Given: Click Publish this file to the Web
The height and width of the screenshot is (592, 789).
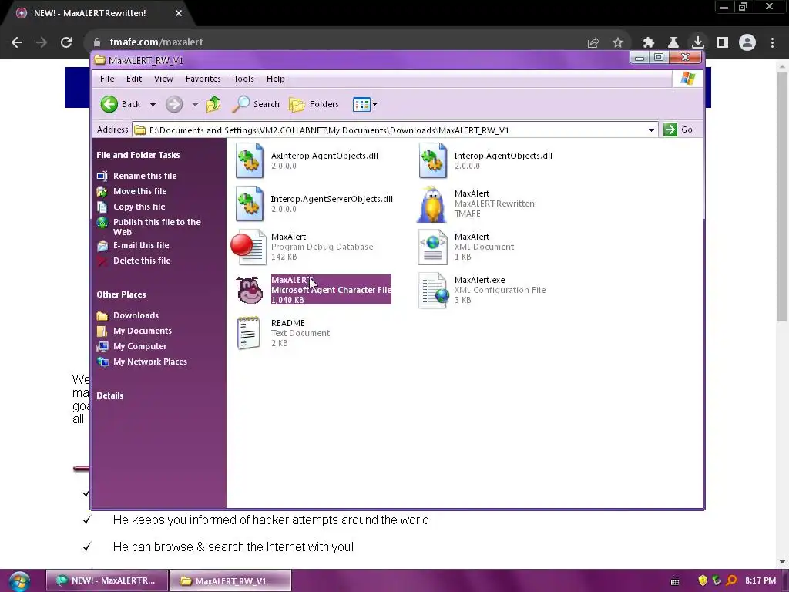Looking at the screenshot, I should point(156,227).
